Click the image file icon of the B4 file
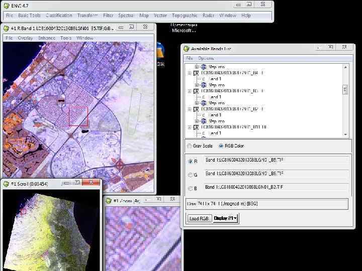This screenshot has width=362, height=271. (196, 73)
